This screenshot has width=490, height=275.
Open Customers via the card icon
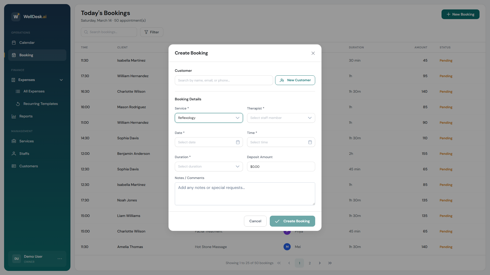point(14,166)
